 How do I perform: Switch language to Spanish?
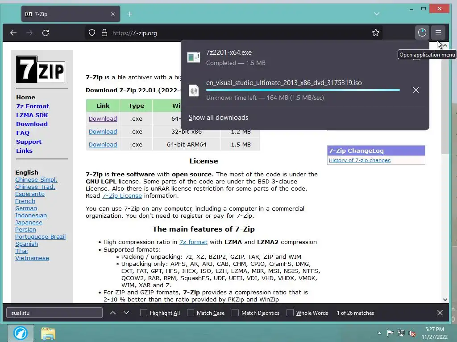point(26,244)
